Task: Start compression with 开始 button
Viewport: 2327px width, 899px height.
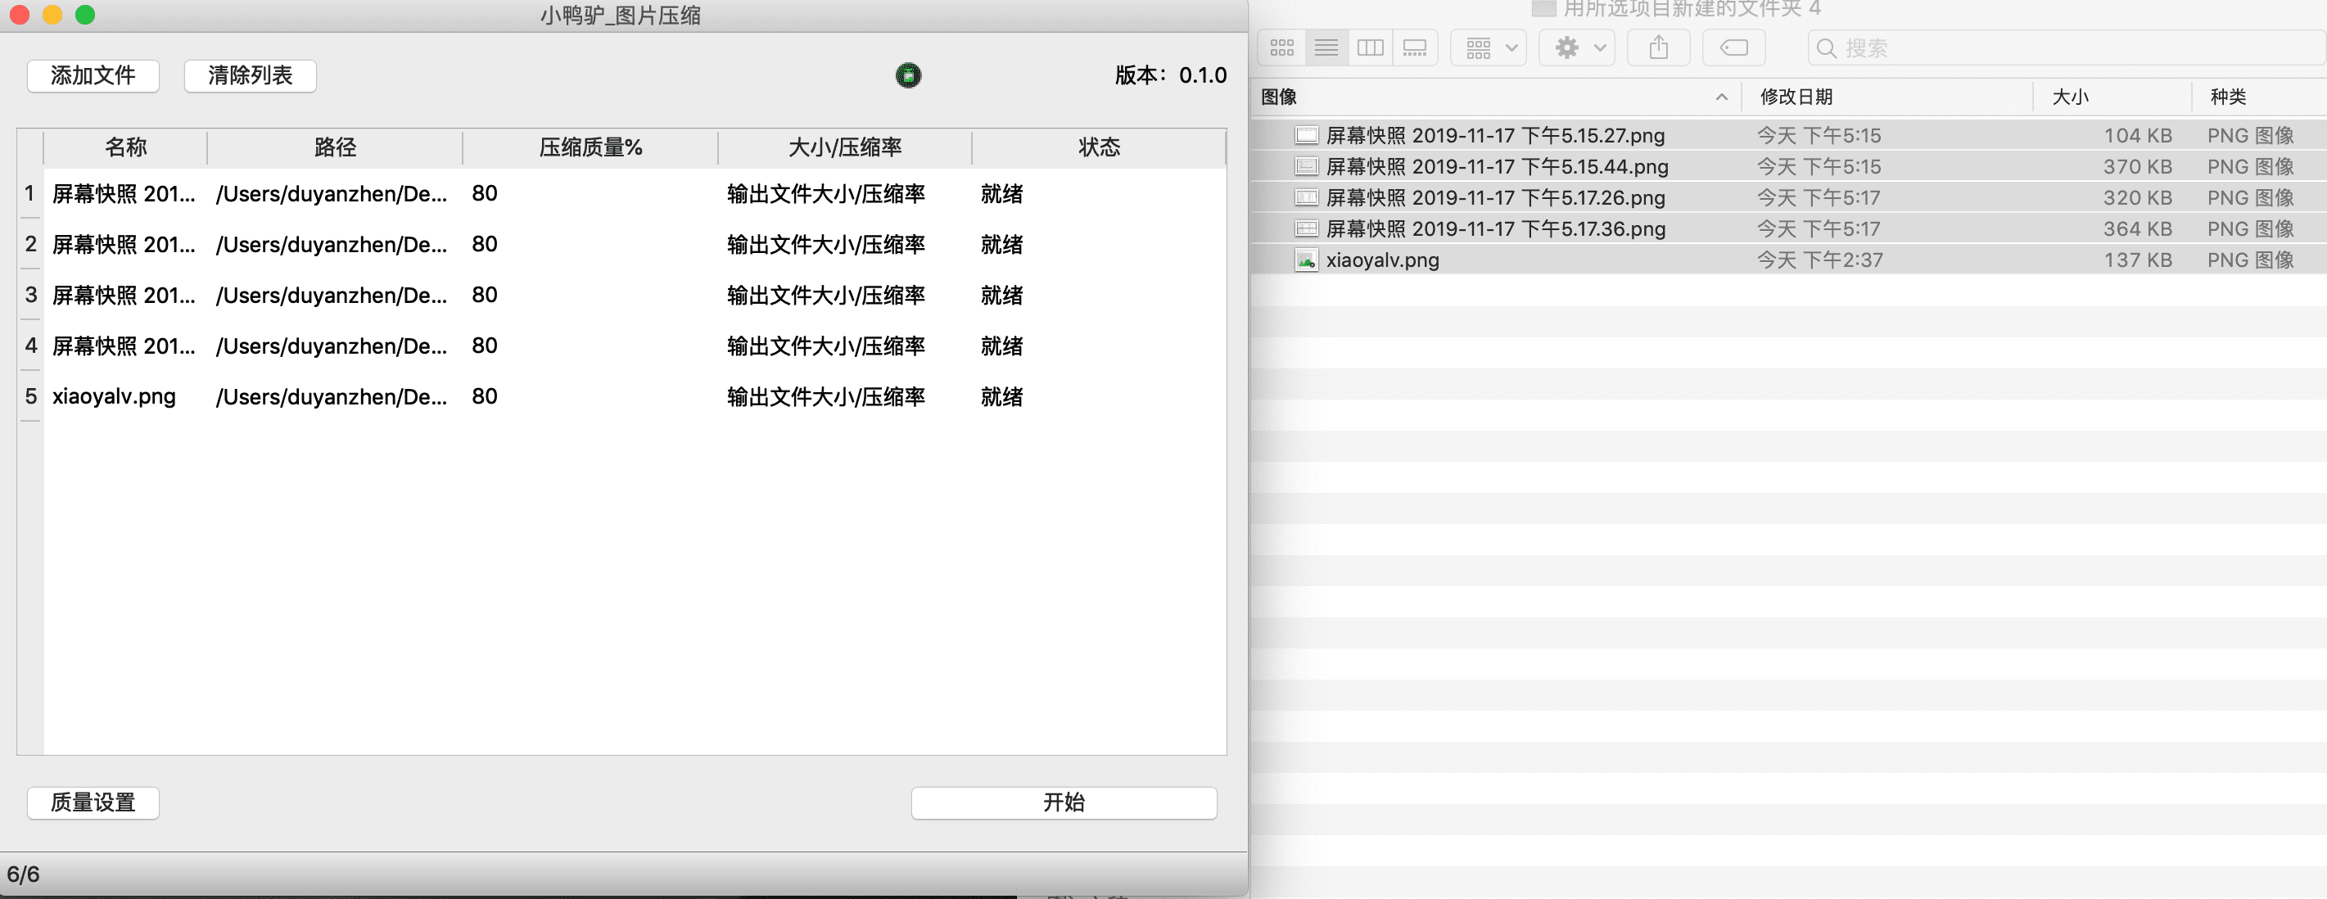Action: 1064,802
